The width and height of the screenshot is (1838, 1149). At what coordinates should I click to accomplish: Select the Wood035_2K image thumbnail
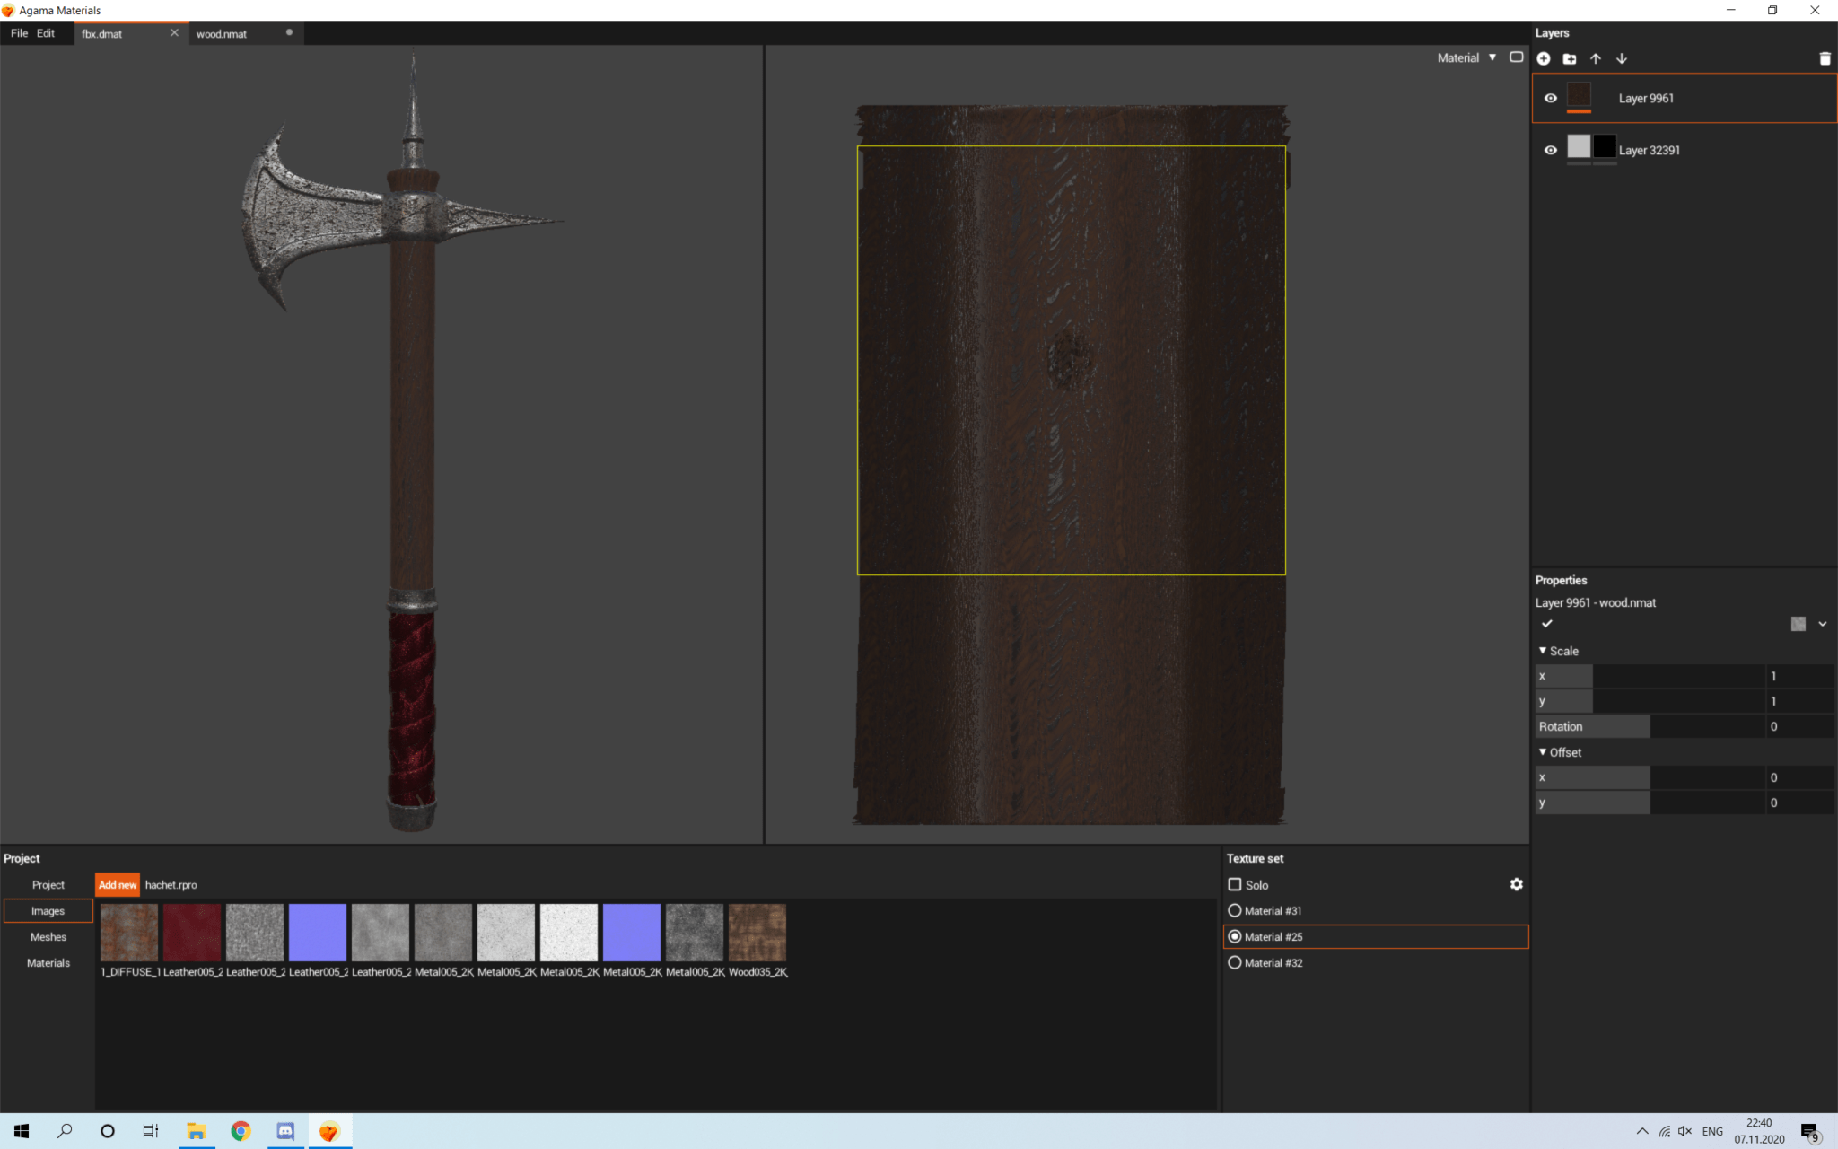pyautogui.click(x=757, y=933)
